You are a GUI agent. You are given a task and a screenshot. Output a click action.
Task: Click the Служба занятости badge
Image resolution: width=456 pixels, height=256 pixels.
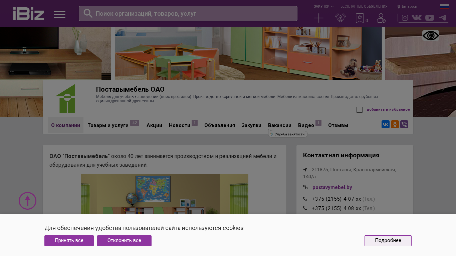click(288, 134)
